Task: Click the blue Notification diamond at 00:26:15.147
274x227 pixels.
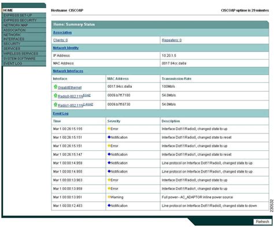Action: pos(109,154)
